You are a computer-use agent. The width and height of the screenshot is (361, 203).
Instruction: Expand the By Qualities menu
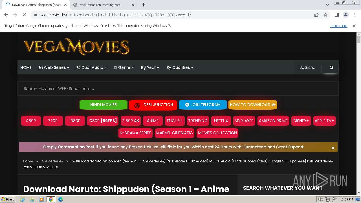tap(180, 67)
